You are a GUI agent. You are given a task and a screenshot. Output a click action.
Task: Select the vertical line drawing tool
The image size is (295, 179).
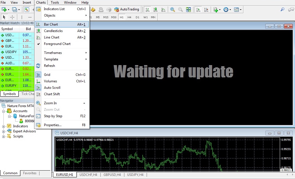click(22, 17)
